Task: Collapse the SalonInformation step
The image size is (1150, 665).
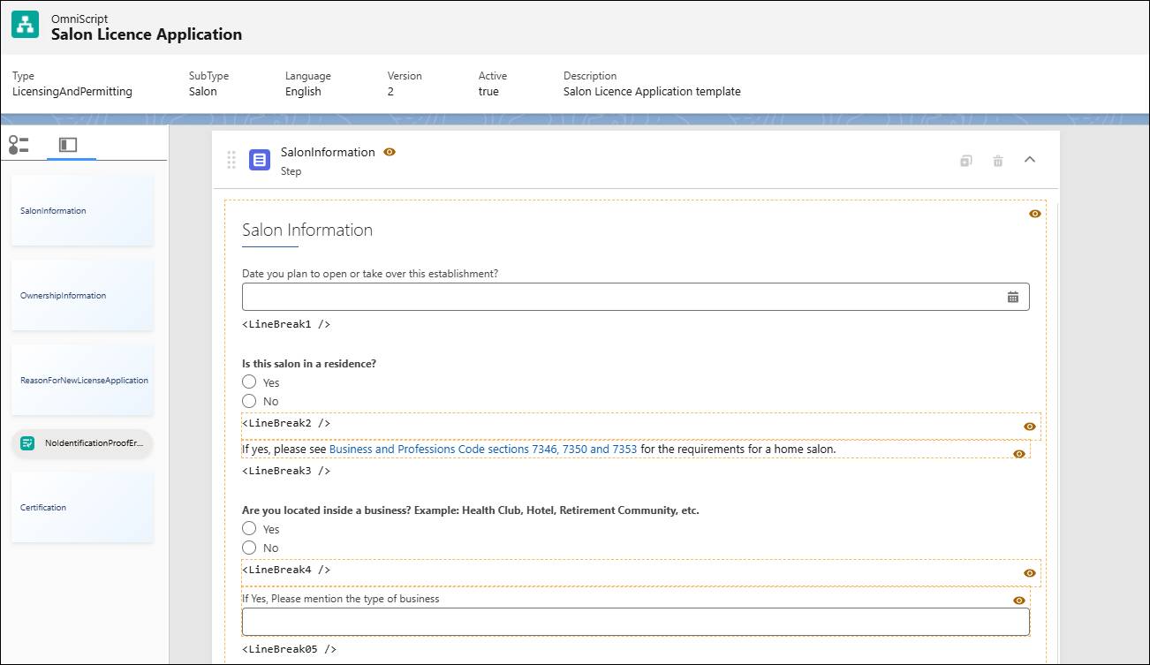Action: pyautogui.click(x=1029, y=160)
